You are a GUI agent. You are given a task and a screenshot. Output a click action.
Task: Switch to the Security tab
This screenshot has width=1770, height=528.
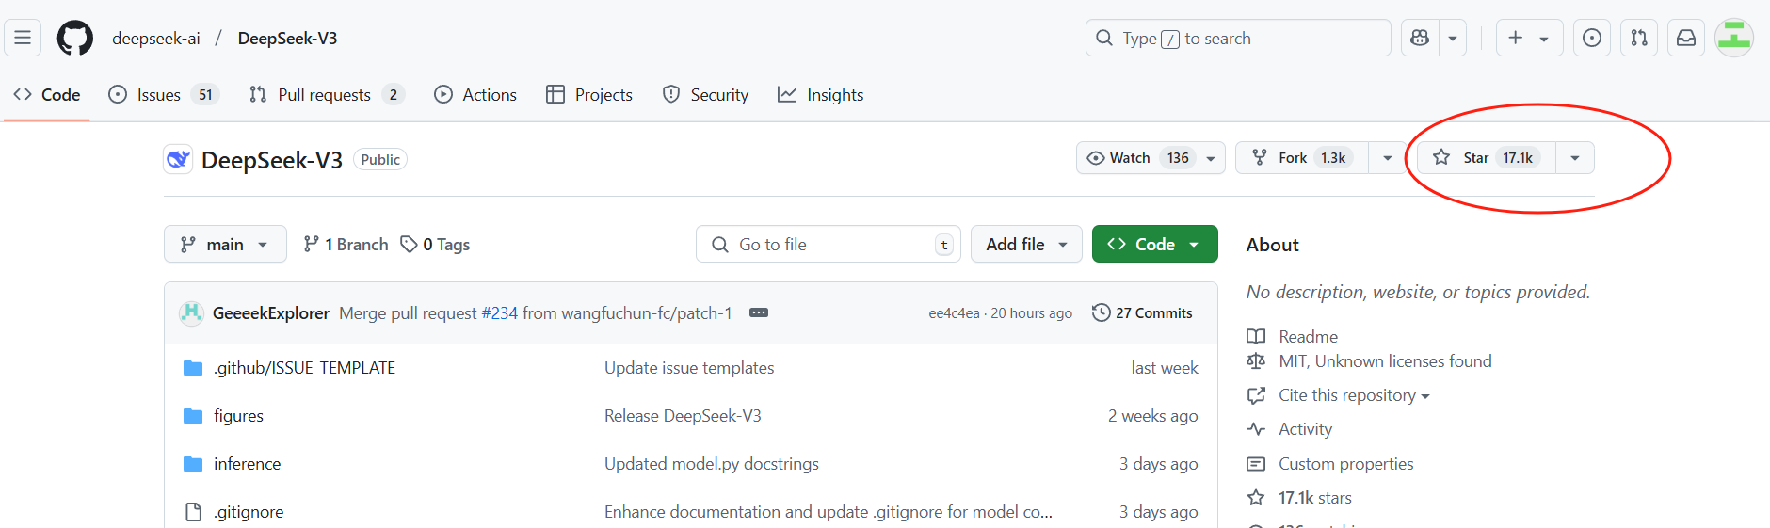(706, 95)
